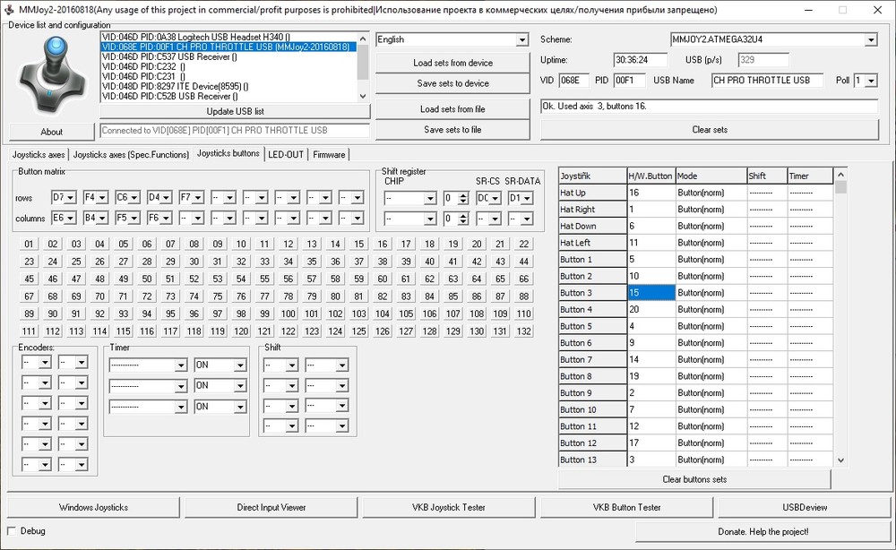This screenshot has width=896, height=550.
Task: Select H/W Button cell for Button 3
Action: (x=650, y=293)
